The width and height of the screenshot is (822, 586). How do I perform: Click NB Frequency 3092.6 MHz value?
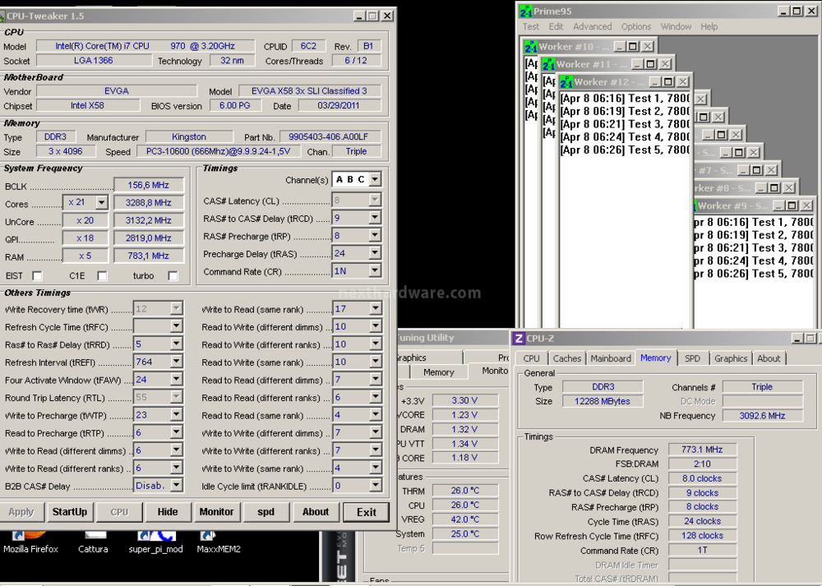762,416
